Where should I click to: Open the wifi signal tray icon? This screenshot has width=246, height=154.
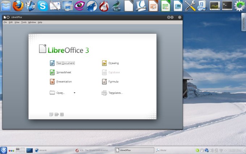point(221,150)
